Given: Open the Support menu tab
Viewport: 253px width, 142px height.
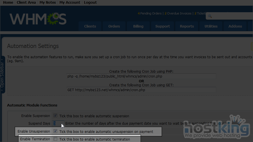Looking at the screenshot, I should pos(163,26).
